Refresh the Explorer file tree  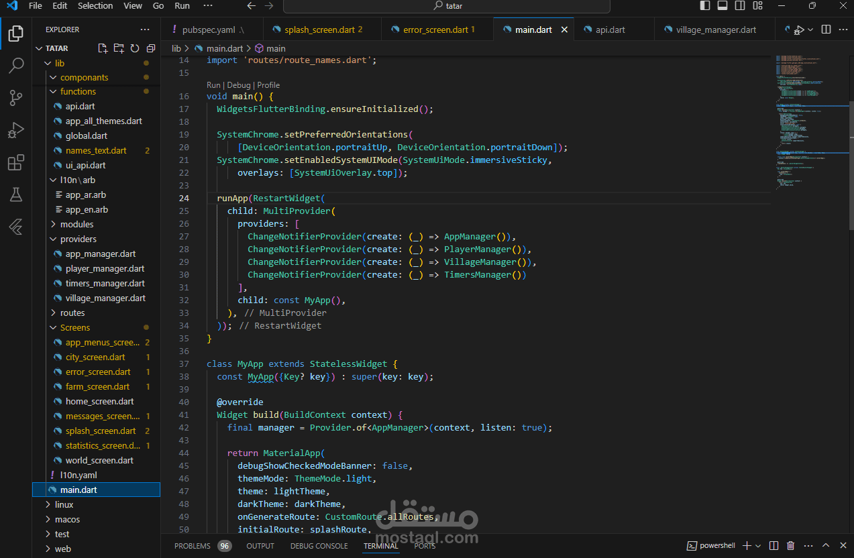(x=135, y=48)
